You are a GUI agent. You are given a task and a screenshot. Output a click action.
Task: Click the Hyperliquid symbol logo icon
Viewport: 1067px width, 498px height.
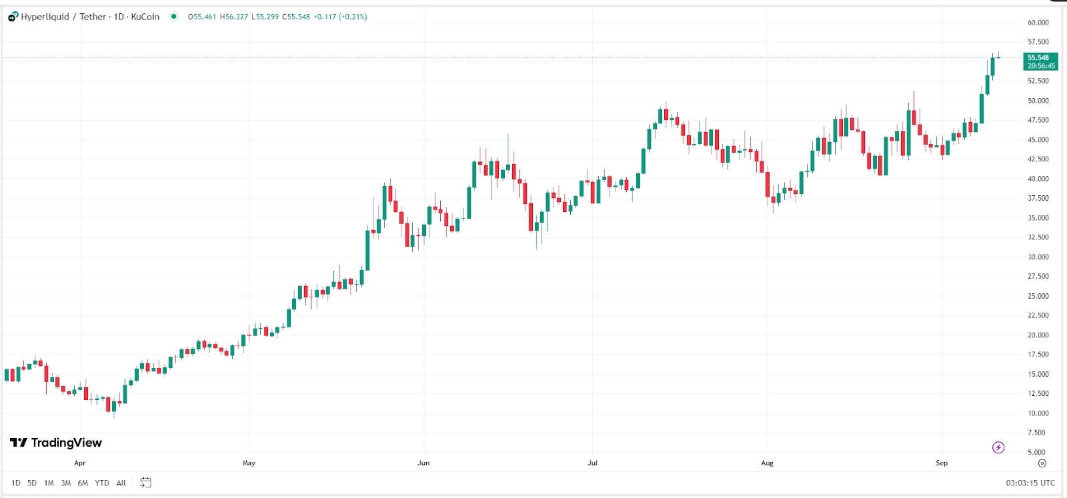click(x=13, y=17)
